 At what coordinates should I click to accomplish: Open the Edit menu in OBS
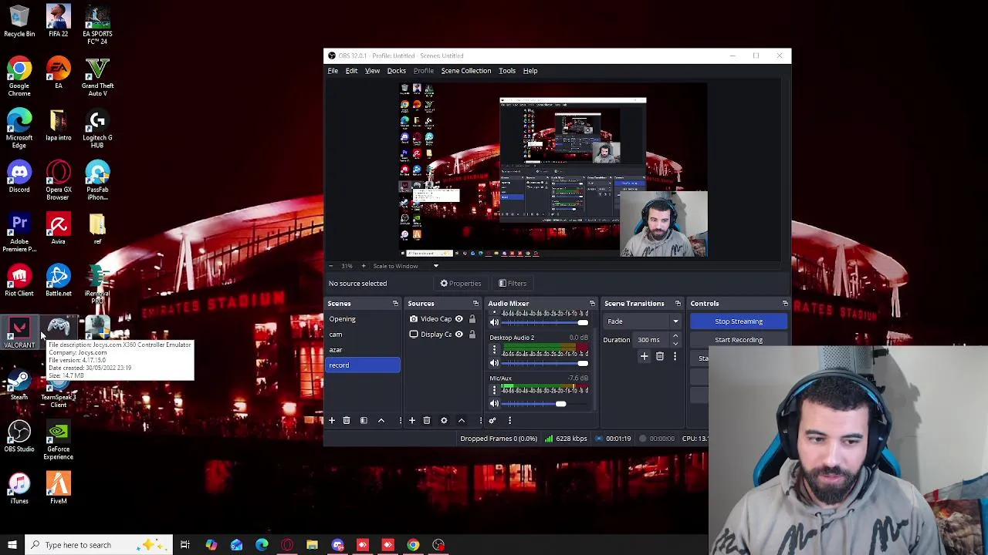(x=351, y=71)
